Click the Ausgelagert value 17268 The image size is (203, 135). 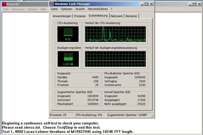141,100
